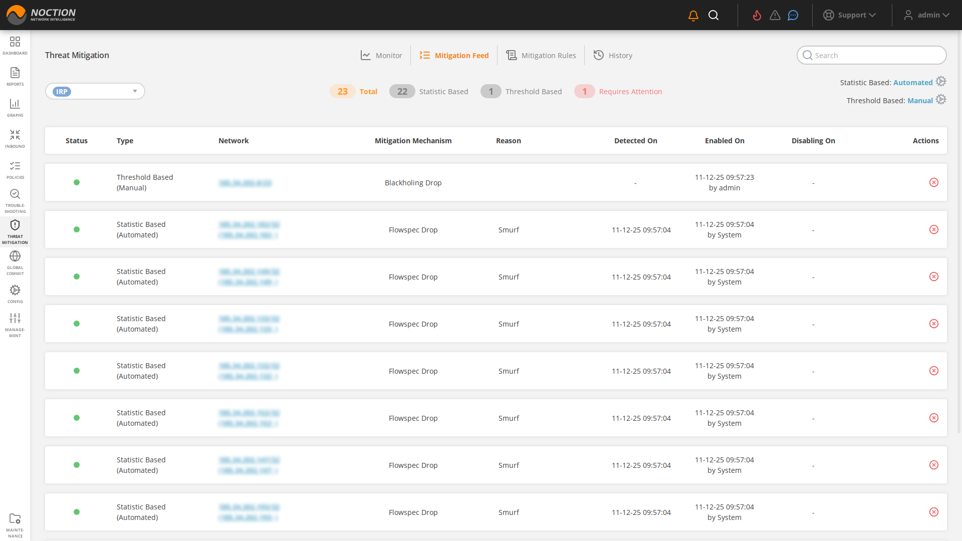This screenshot has width=962, height=541.
Task: Open the Mitigation Rules tab
Action: point(541,55)
